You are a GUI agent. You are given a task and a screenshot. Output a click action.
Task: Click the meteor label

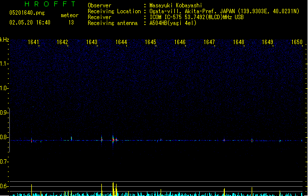70,15
